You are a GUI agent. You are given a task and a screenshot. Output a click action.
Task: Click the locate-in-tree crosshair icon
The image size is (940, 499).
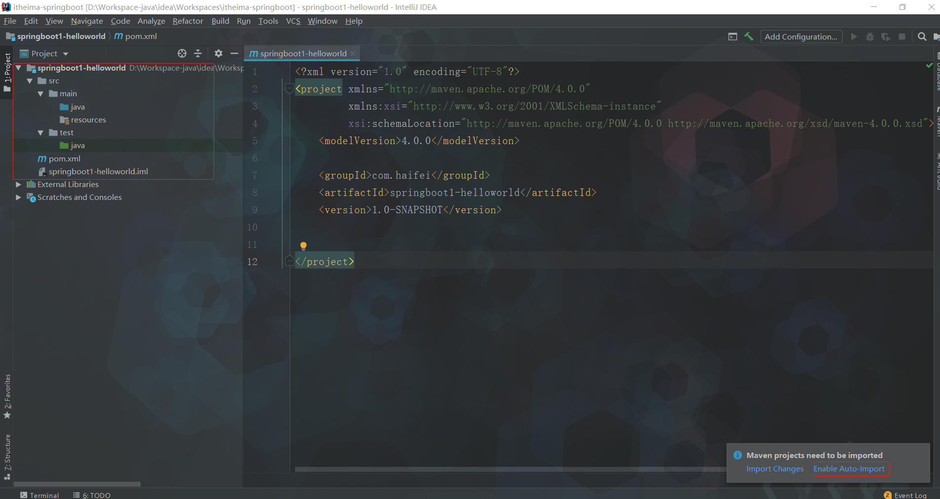pos(182,53)
